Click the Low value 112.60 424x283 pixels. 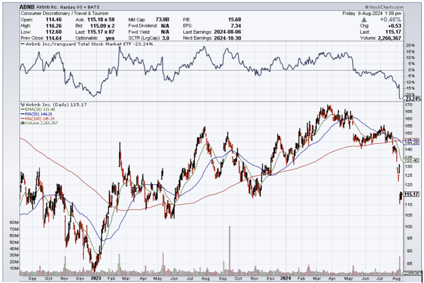pos(54,32)
